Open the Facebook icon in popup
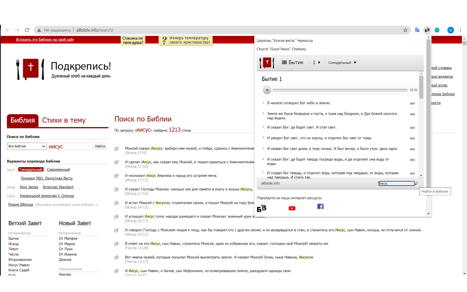The height and width of the screenshot is (292, 467). pyautogui.click(x=320, y=206)
